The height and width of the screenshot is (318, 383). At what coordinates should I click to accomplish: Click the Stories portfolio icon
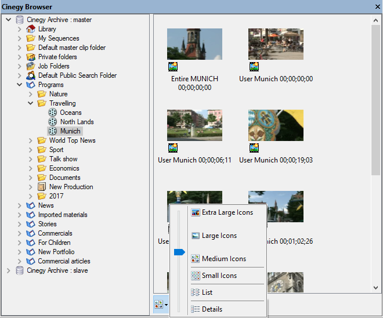click(x=31, y=224)
